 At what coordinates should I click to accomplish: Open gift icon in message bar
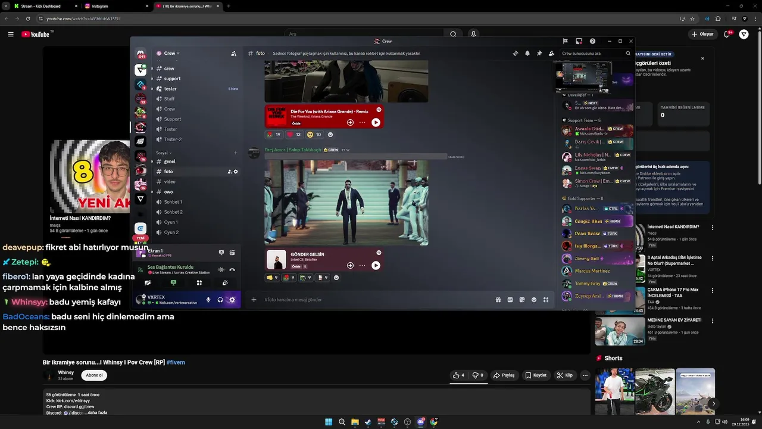pyautogui.click(x=498, y=300)
